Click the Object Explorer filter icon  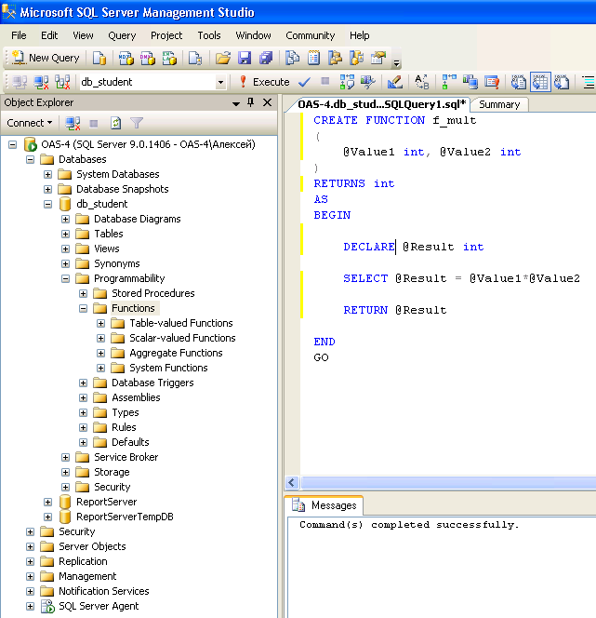pyautogui.click(x=137, y=124)
